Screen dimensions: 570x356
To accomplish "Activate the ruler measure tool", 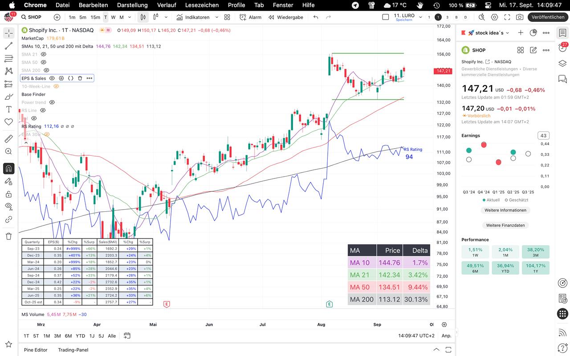I will pos(8,139).
